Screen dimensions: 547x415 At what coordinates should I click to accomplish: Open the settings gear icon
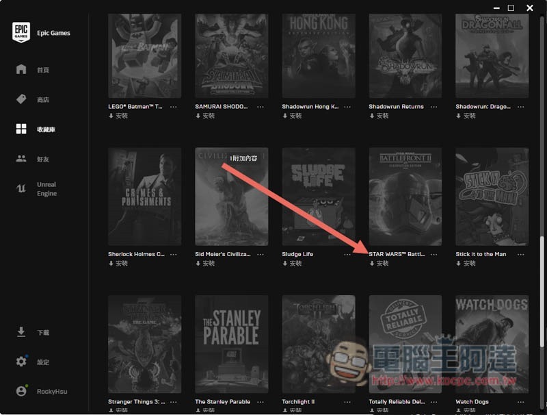(x=21, y=361)
